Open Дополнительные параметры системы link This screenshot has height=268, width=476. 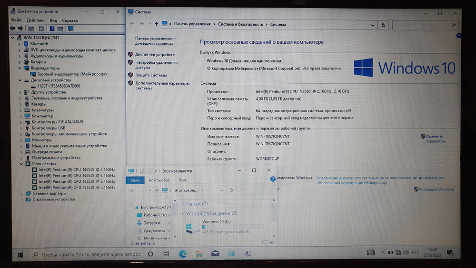coord(162,86)
